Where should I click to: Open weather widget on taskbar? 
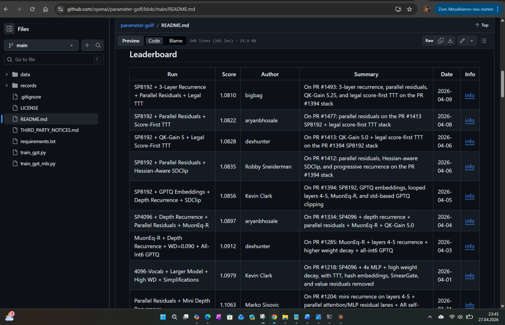(x=10, y=316)
